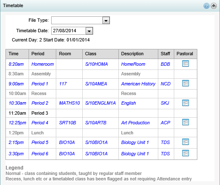
Task: Open the Period 4 link
Action: click(x=40, y=123)
